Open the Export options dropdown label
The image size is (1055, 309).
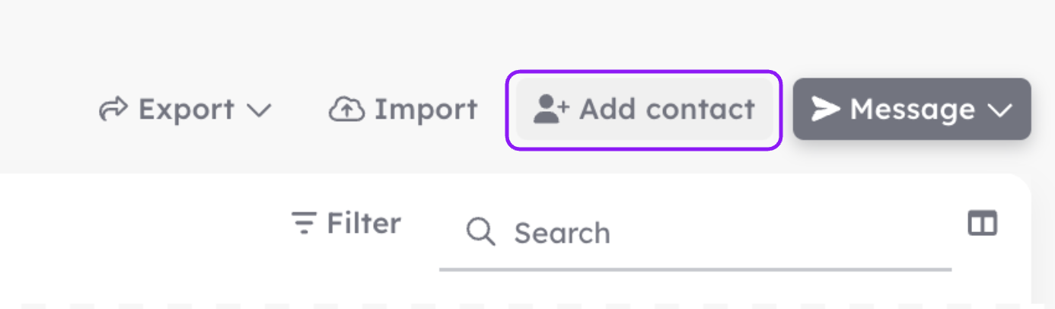click(186, 110)
